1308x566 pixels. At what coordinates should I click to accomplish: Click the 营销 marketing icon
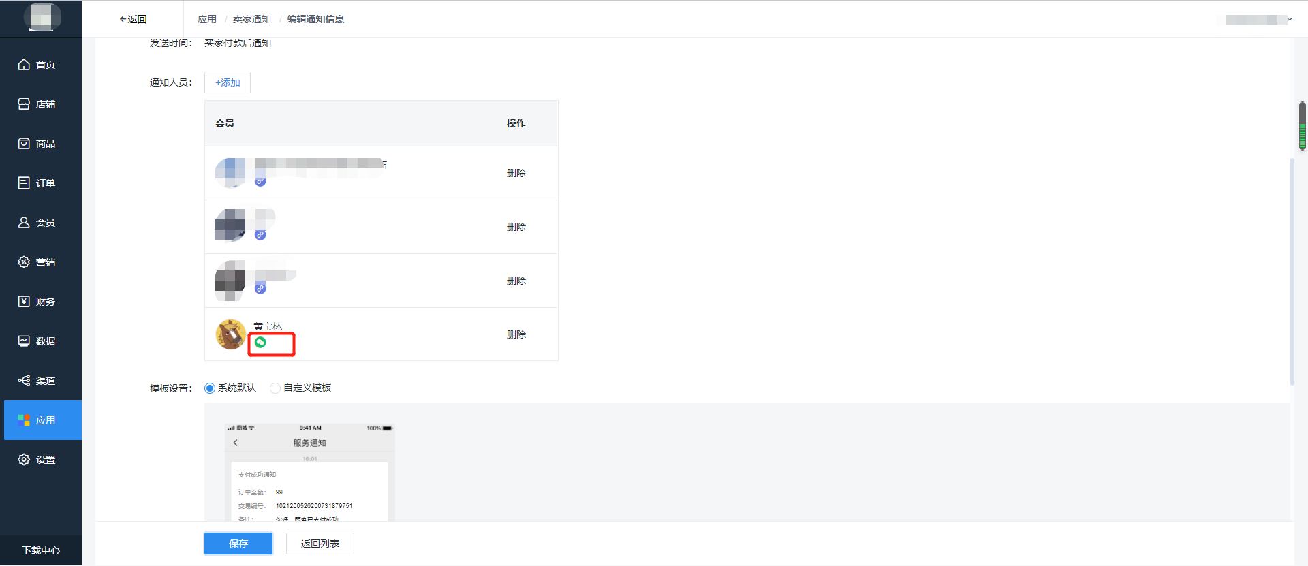point(24,262)
